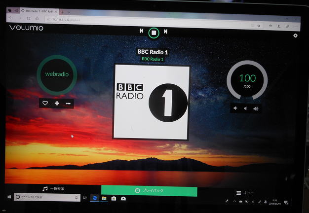Open File Explorer from the taskbar
Image resolution: width=309 pixels, height=213 pixels.
tap(104, 198)
